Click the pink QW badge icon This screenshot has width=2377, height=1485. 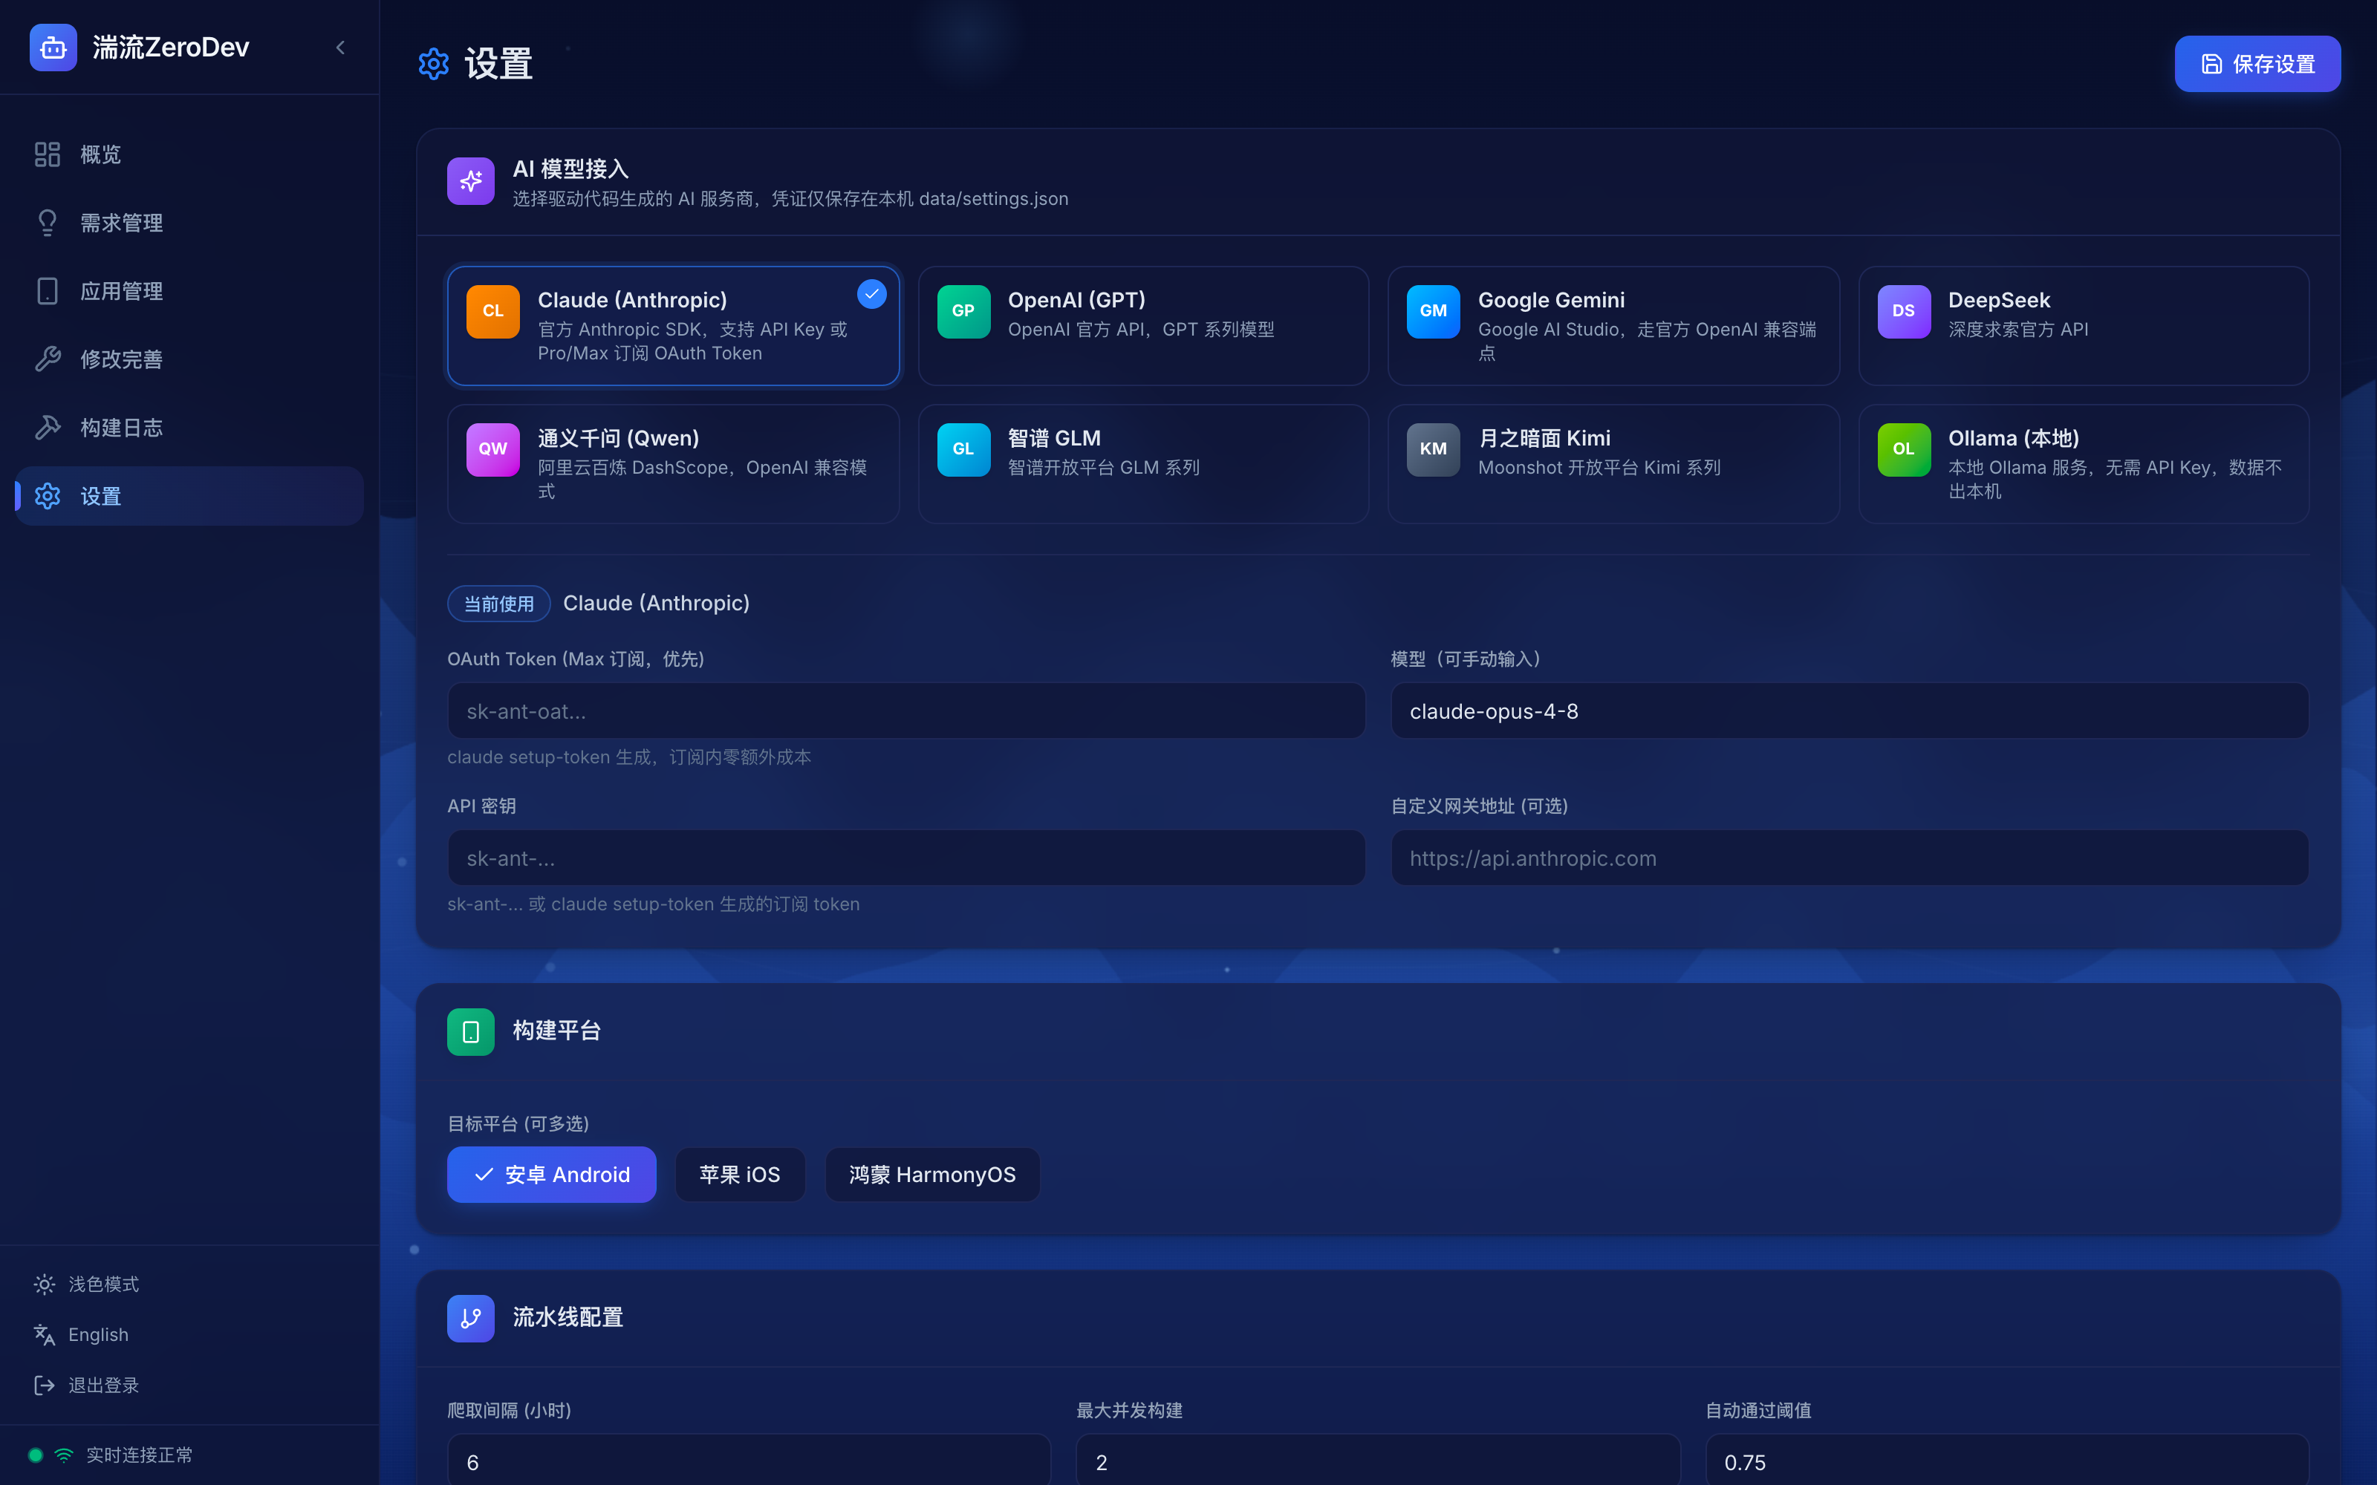[493, 450]
